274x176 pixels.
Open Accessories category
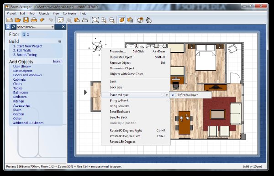click(21, 105)
